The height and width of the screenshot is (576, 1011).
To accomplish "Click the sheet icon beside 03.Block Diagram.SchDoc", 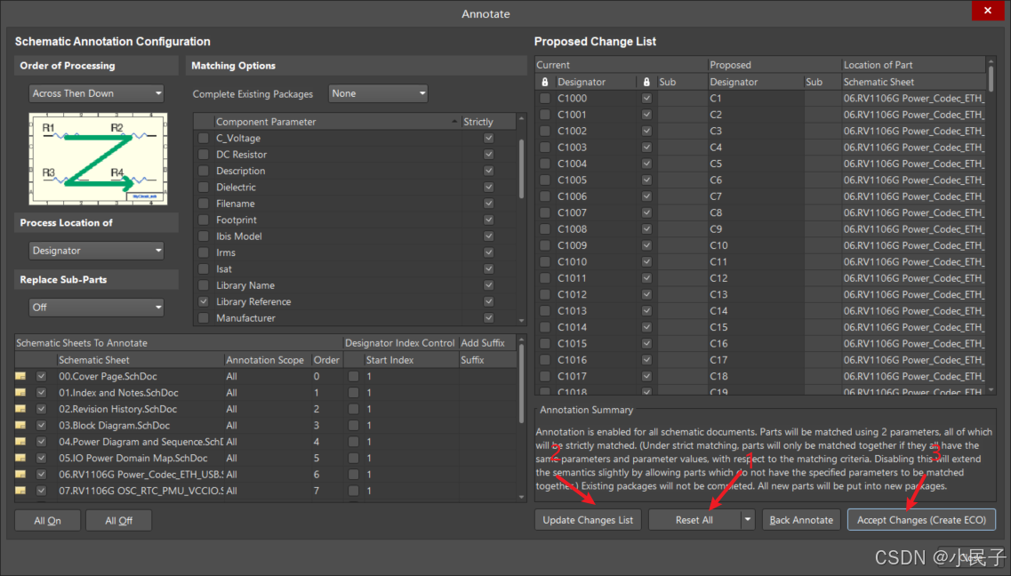I will point(20,425).
